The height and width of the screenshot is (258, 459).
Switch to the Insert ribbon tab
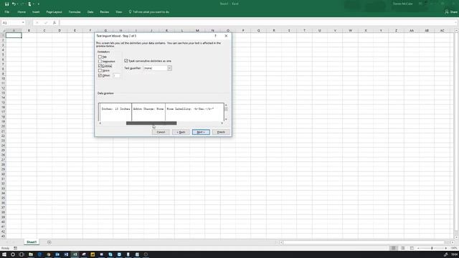click(x=36, y=12)
